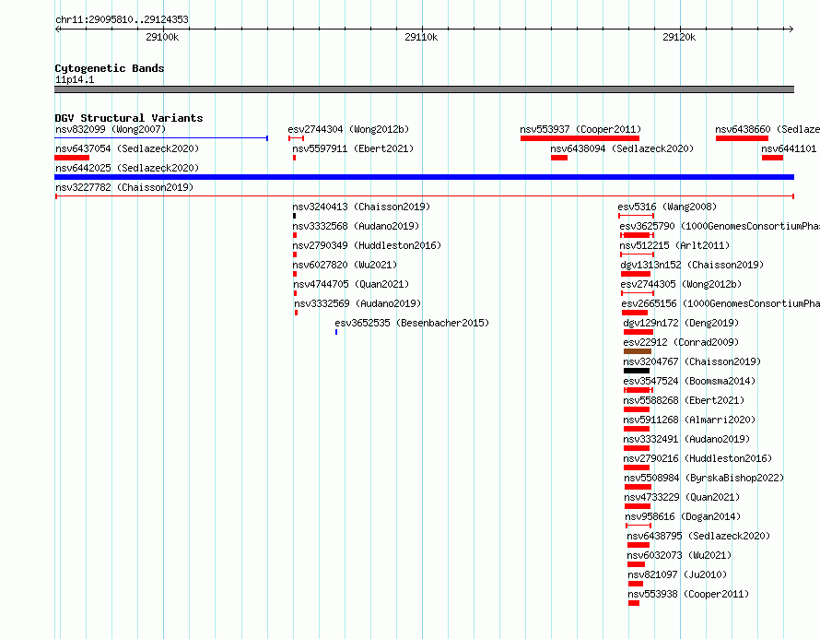The width and height of the screenshot is (820, 639).
Task: Click the red nsv6437054 variant bar
Action: point(72,158)
